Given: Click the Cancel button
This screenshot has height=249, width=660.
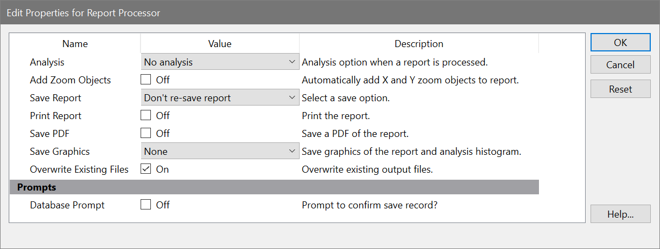Looking at the screenshot, I should click(620, 65).
